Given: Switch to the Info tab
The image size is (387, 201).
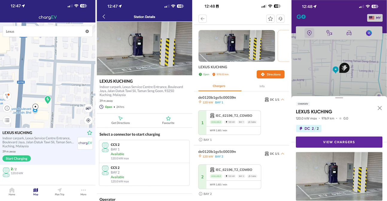Looking at the screenshot, I should point(262,86).
